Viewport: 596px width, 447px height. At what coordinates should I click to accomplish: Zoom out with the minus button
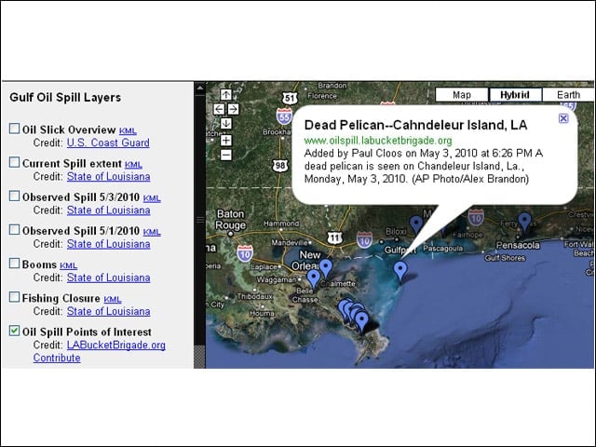point(226,155)
